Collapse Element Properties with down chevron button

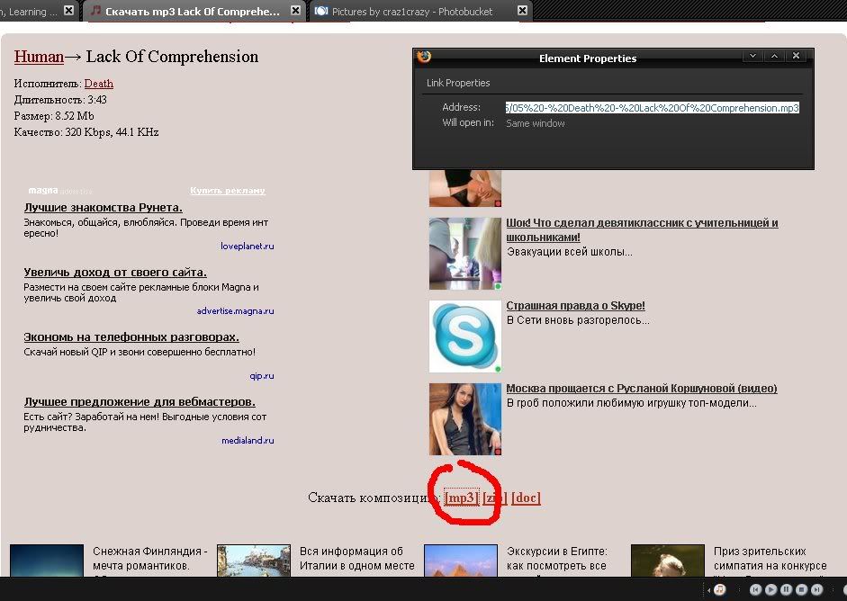[x=753, y=57]
